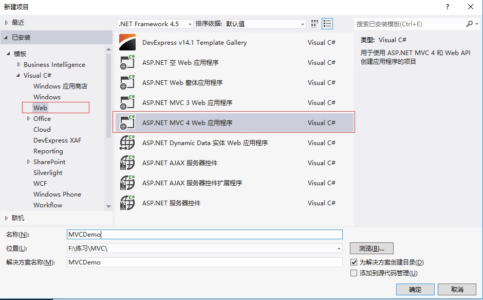Viewport: 483px width, 300px height.
Task: Select the Silverlight category
Action: (48, 173)
